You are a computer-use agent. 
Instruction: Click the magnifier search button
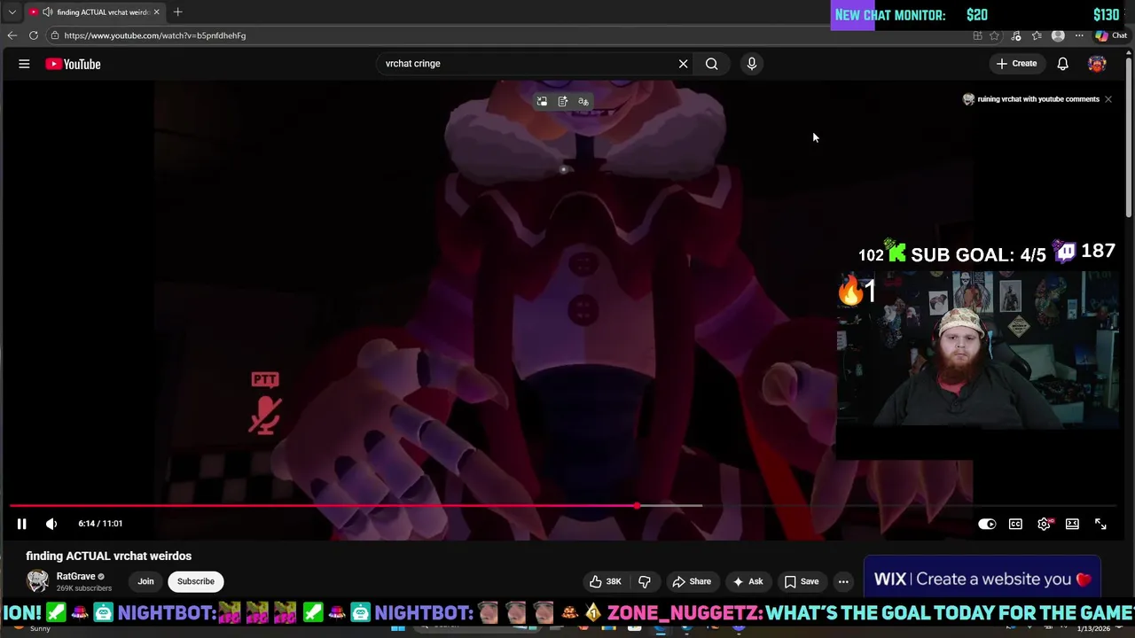(x=711, y=64)
